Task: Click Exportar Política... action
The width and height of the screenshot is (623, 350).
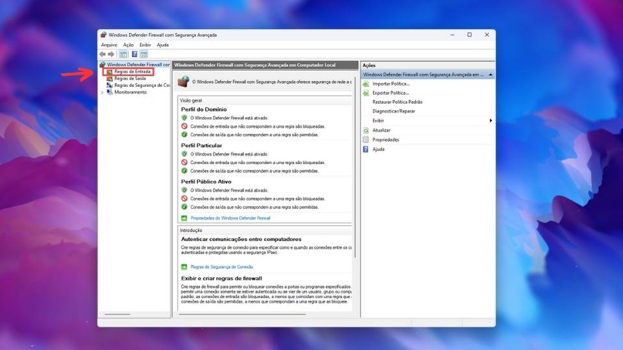Action: point(391,93)
